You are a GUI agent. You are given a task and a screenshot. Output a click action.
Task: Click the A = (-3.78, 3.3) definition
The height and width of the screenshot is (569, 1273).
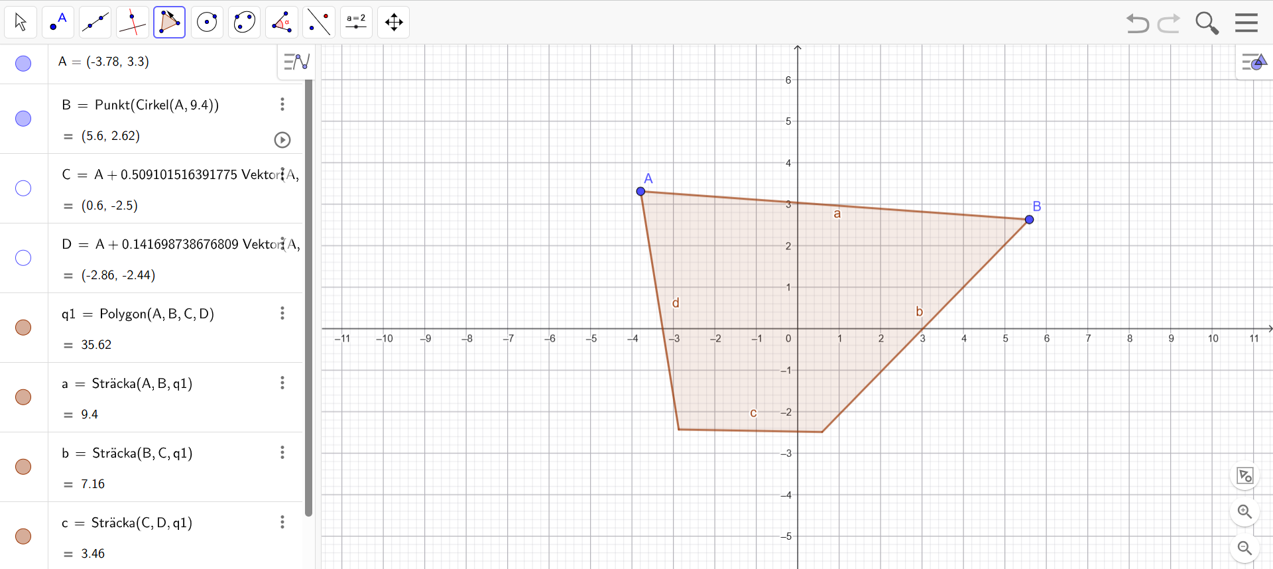(x=103, y=62)
